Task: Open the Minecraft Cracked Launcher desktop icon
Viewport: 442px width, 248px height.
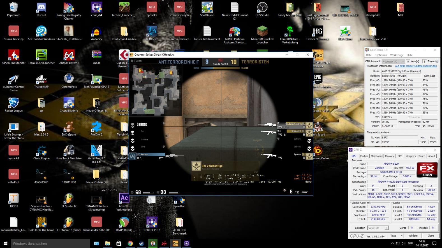Action: 262,35
